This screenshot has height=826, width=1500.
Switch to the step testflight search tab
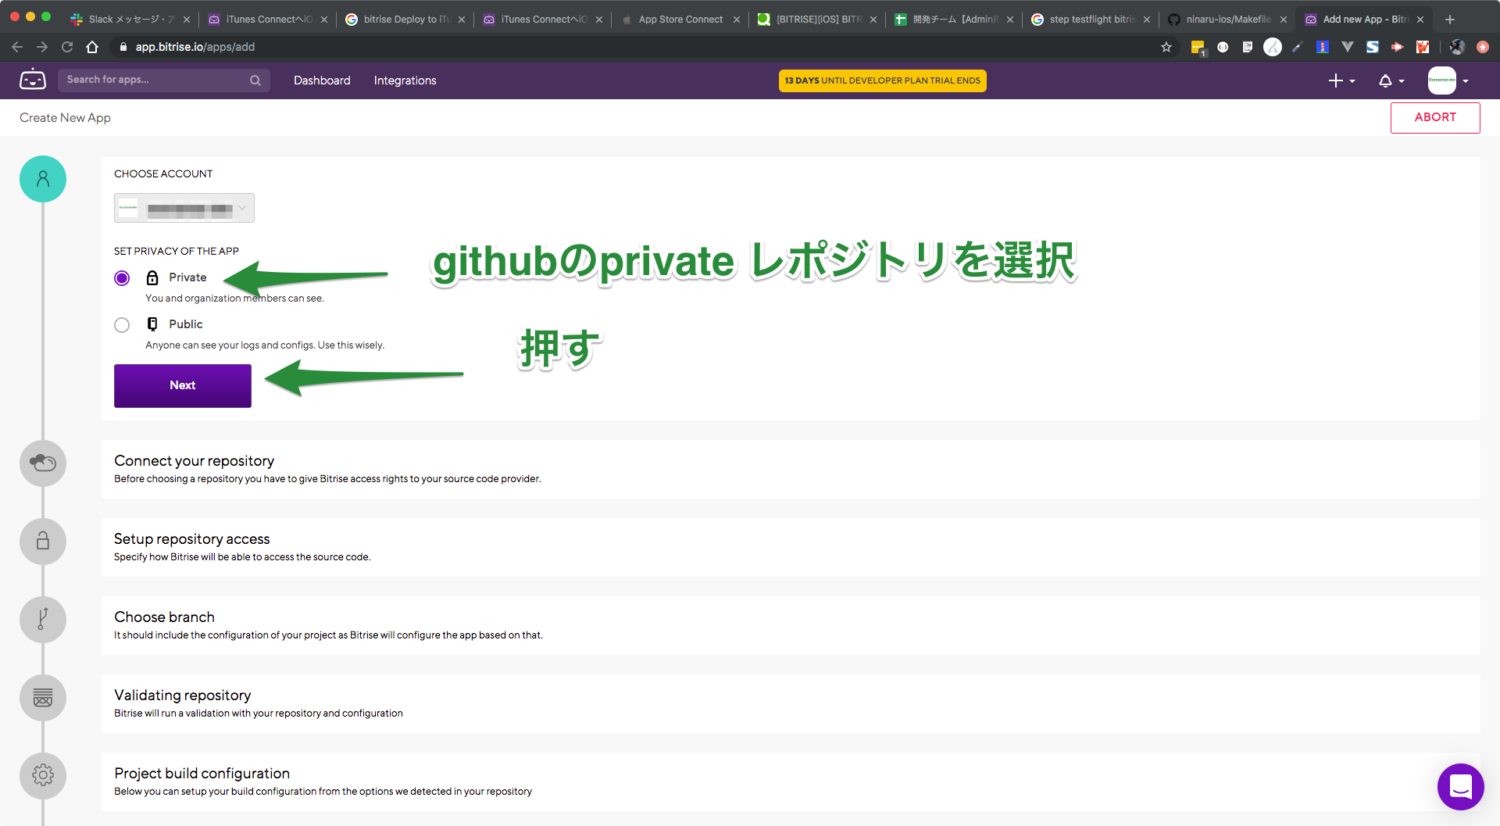(x=1092, y=20)
